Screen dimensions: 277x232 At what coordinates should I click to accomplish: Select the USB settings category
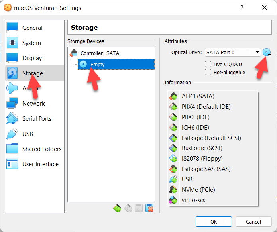point(28,134)
